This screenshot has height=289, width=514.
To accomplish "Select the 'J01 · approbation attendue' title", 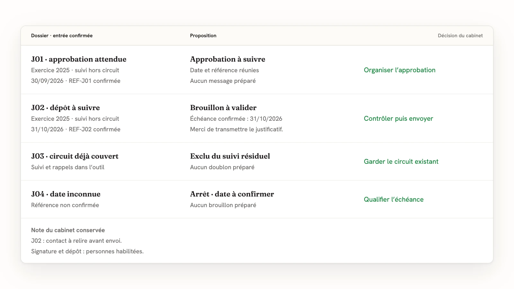I will point(79,59).
